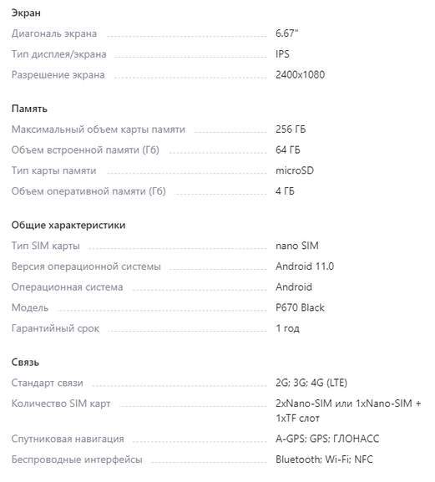Viewport: 435px width, 482px height.
Task: Select the 'Гарантийный срок' label
Action: coord(55,328)
